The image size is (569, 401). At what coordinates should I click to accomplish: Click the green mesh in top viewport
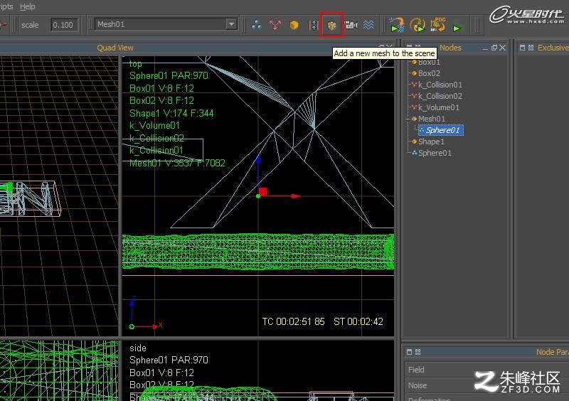click(258, 252)
